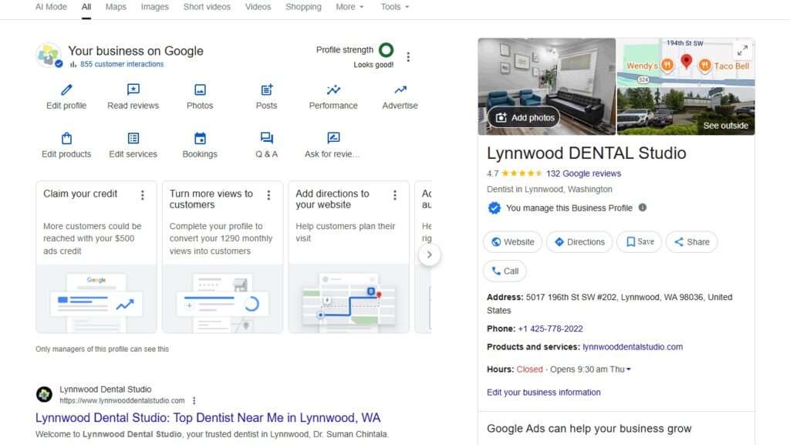Show next suggestion cards with arrow
This screenshot has width=790, height=445.
(429, 255)
